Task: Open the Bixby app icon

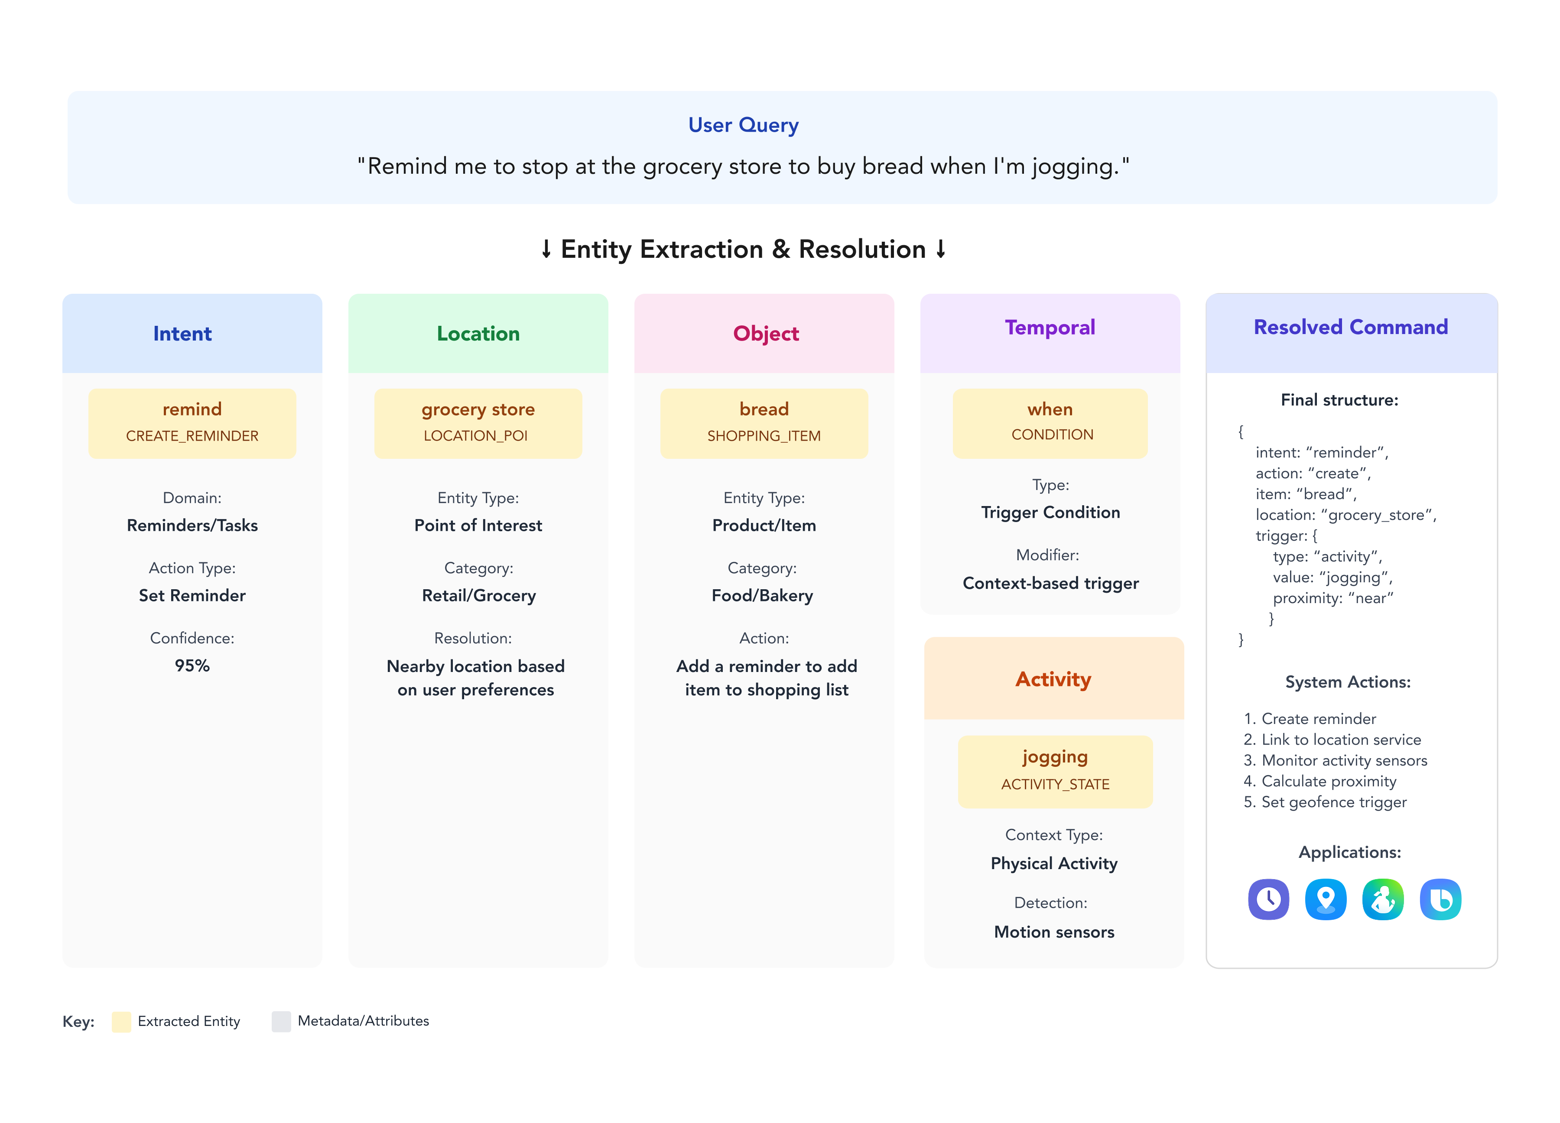Action: pos(1440,899)
